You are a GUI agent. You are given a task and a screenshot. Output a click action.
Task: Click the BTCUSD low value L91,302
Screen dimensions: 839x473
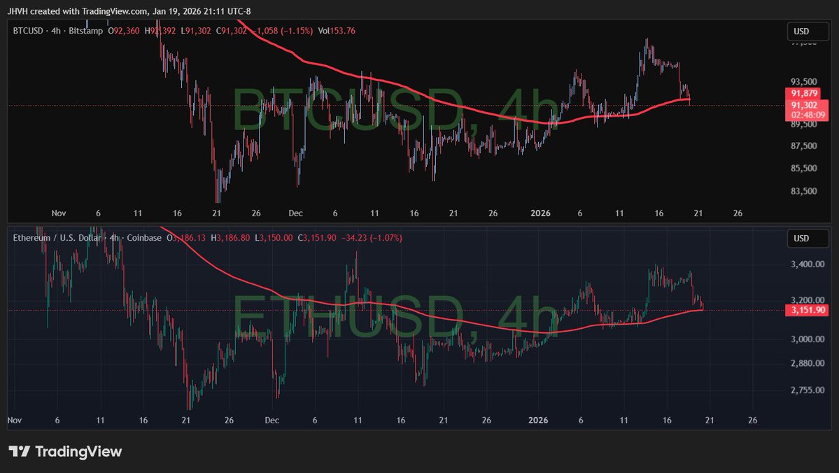pos(196,31)
